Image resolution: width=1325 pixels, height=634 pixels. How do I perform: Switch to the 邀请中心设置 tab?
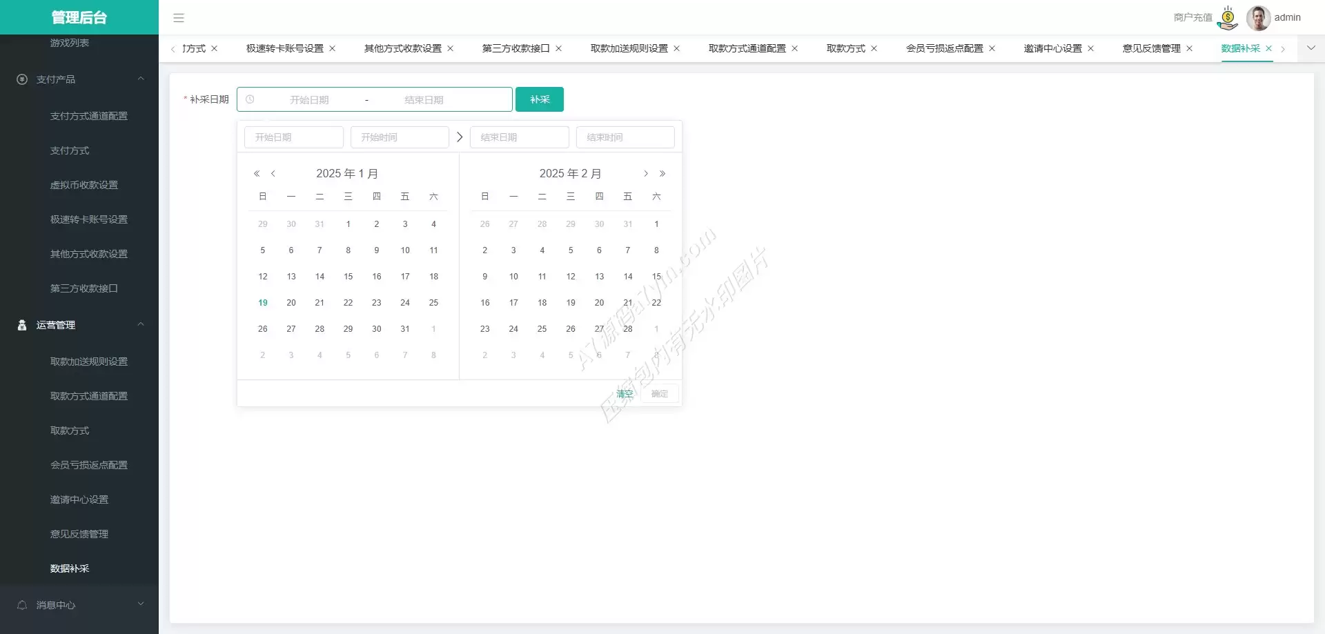(x=1052, y=49)
